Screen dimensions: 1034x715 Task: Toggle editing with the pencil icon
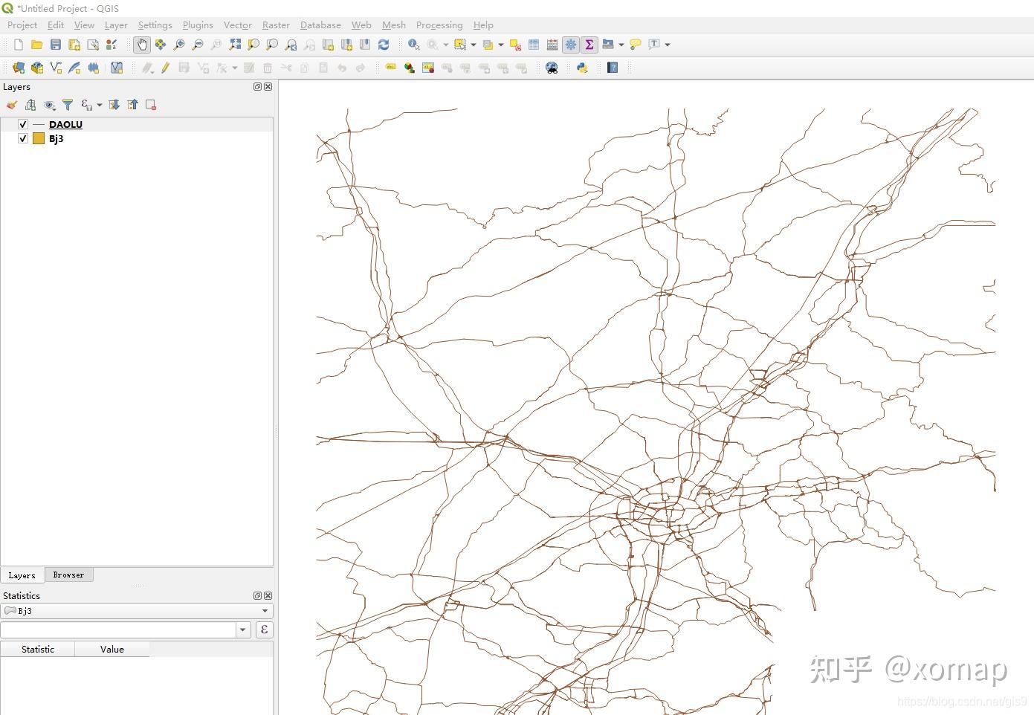point(166,68)
